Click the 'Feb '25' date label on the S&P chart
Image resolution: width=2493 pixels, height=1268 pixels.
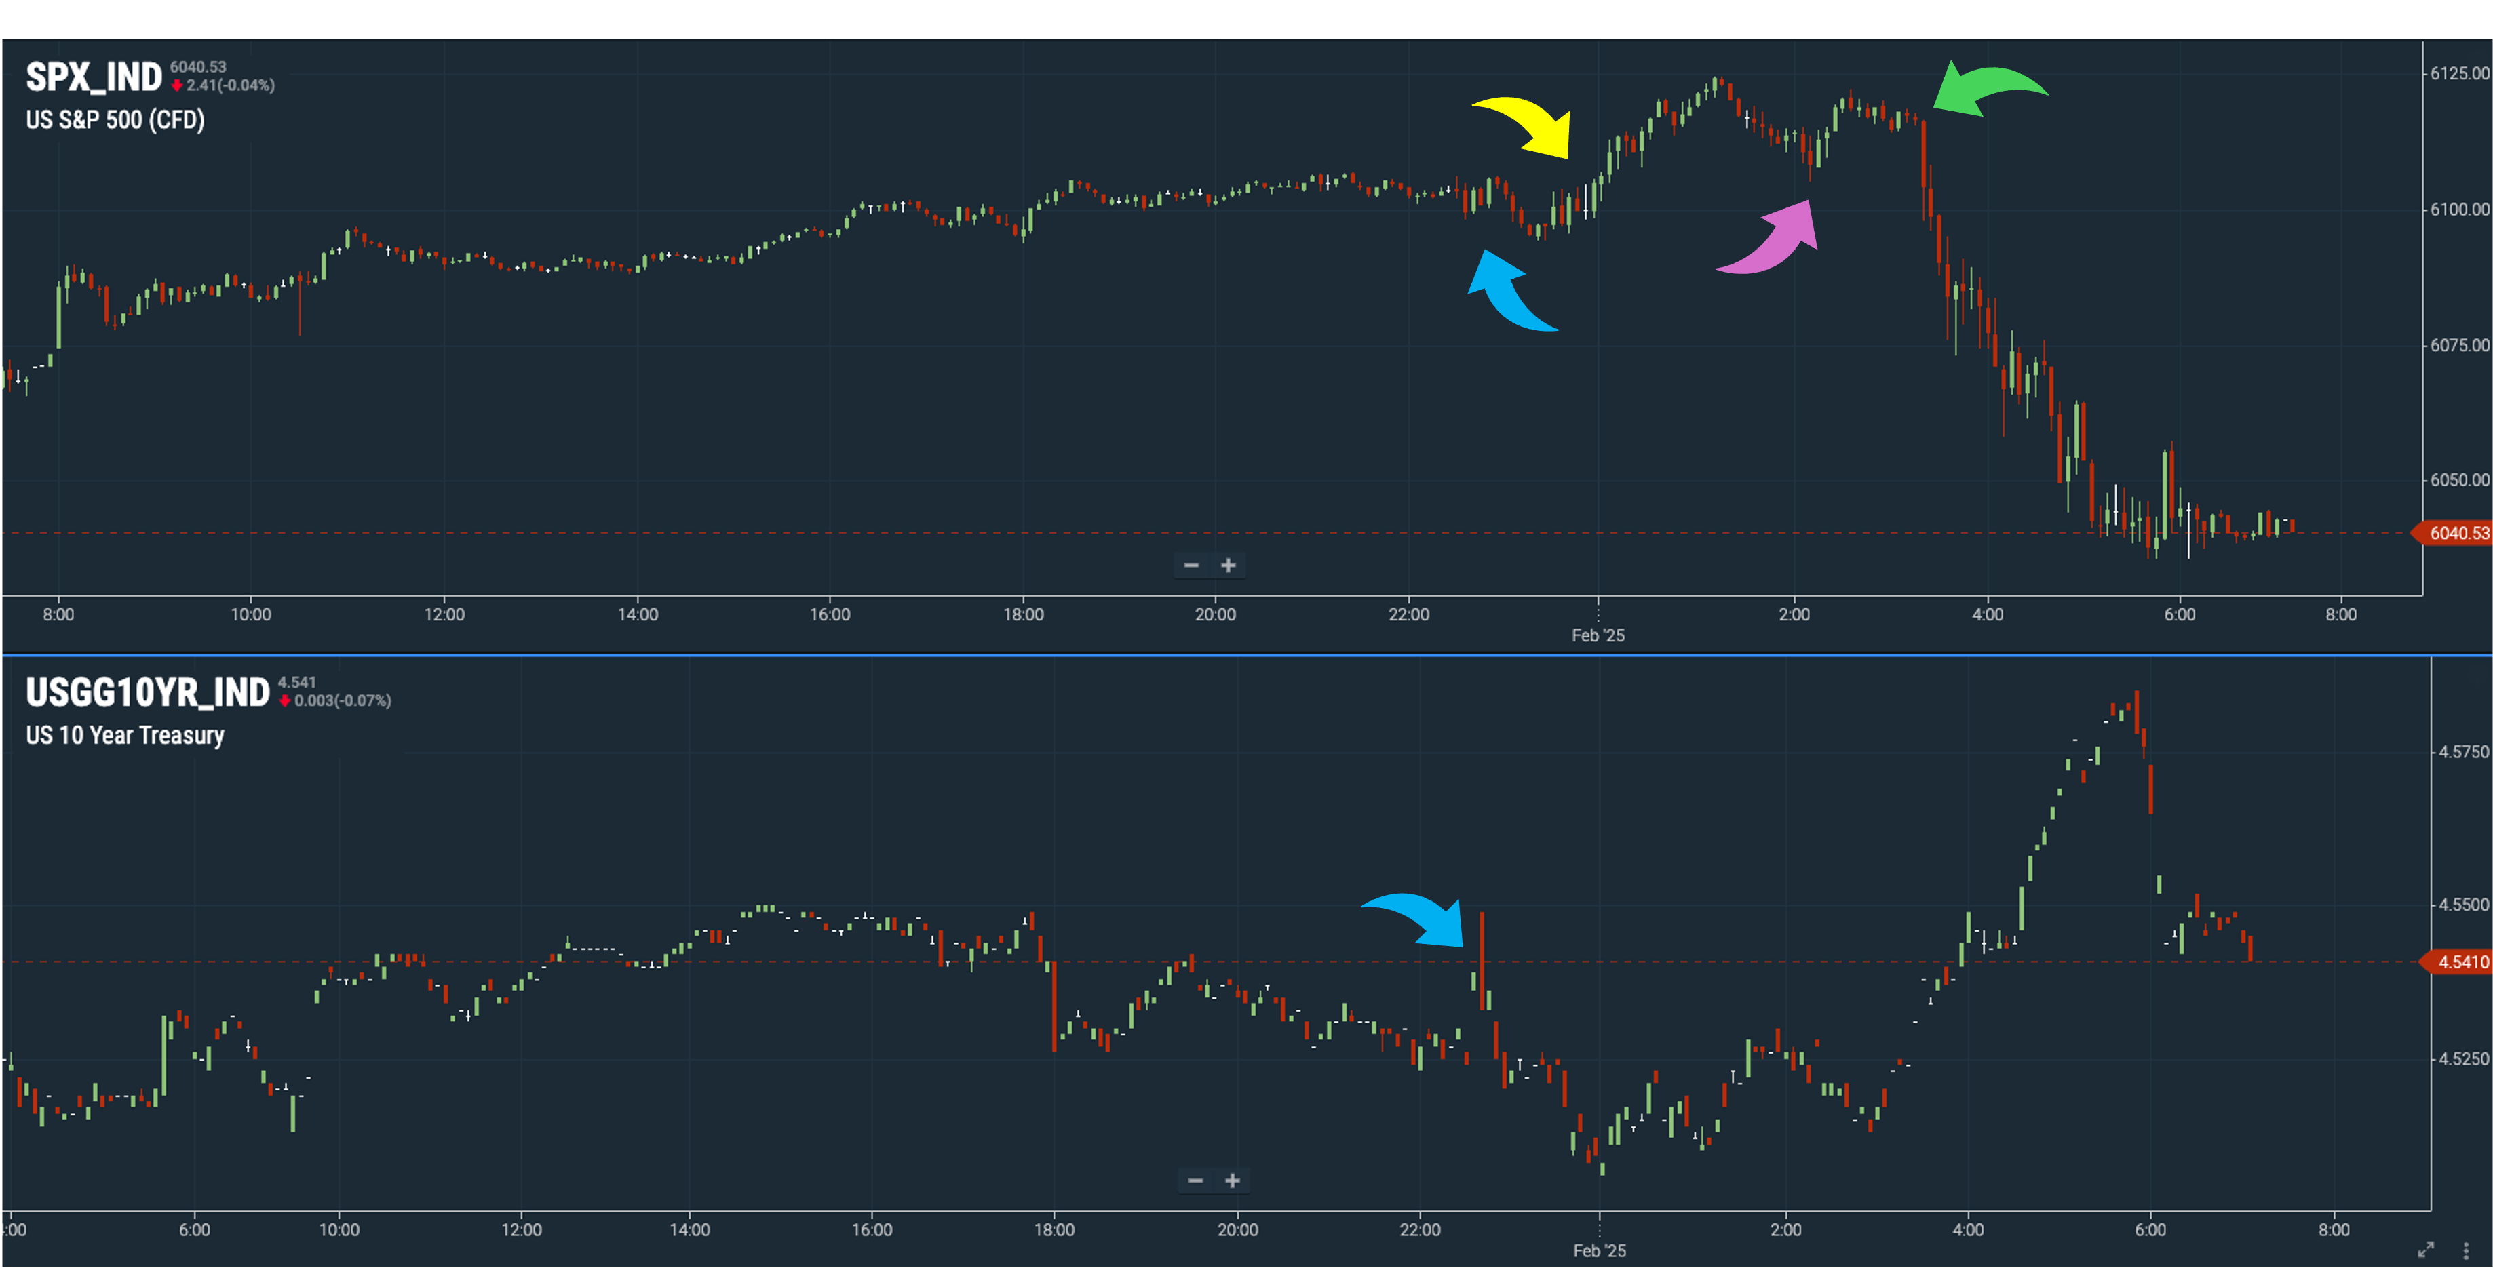coord(1598,635)
